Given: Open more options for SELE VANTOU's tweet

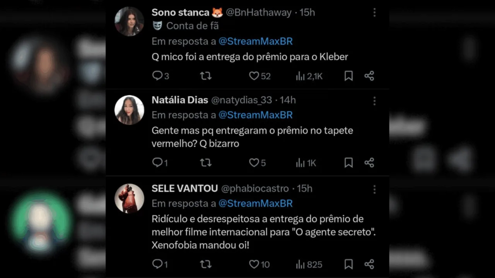Looking at the screenshot, I should (x=374, y=189).
